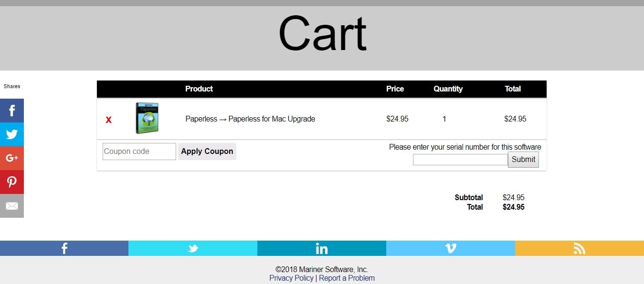Select the Shares label
This screenshot has height=284, width=644.
(x=12, y=86)
